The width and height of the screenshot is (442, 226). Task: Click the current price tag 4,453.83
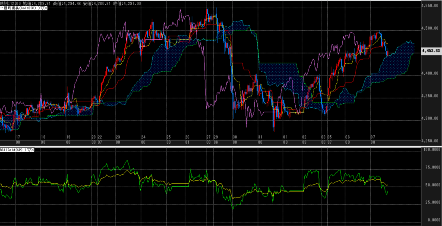tap(431, 51)
